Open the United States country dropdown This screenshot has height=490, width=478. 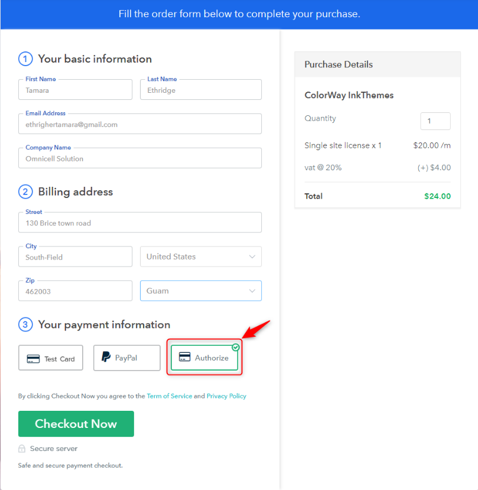click(201, 257)
